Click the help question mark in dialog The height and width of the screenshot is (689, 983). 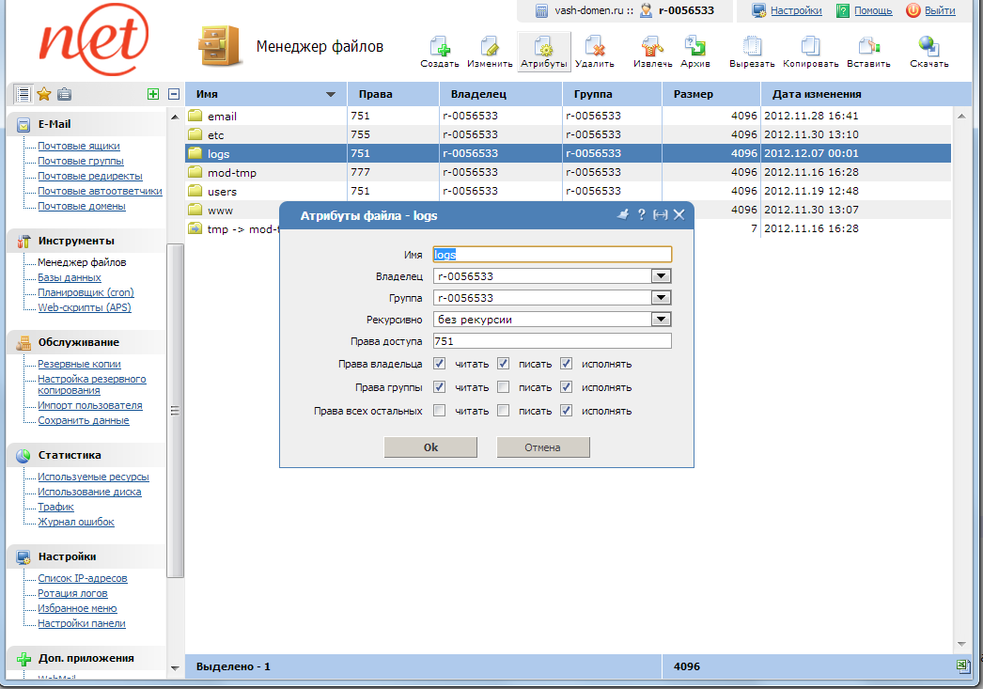[x=643, y=214]
